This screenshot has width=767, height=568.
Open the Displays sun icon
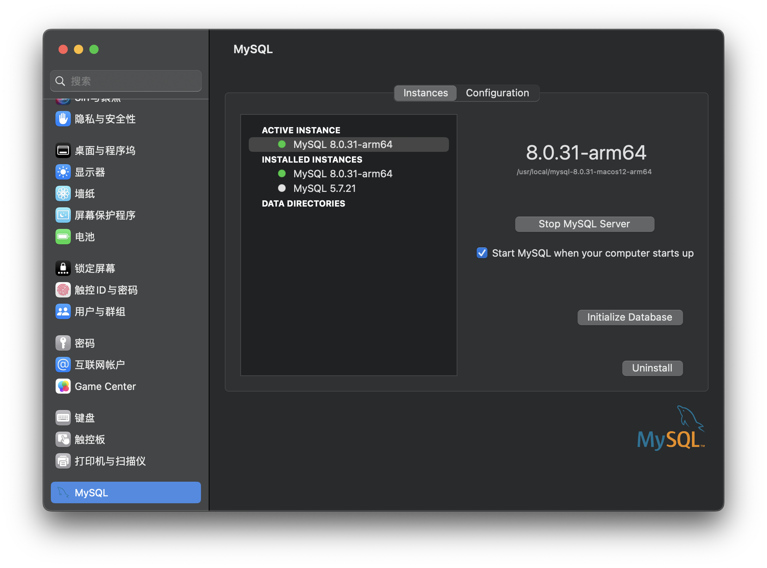tap(63, 172)
